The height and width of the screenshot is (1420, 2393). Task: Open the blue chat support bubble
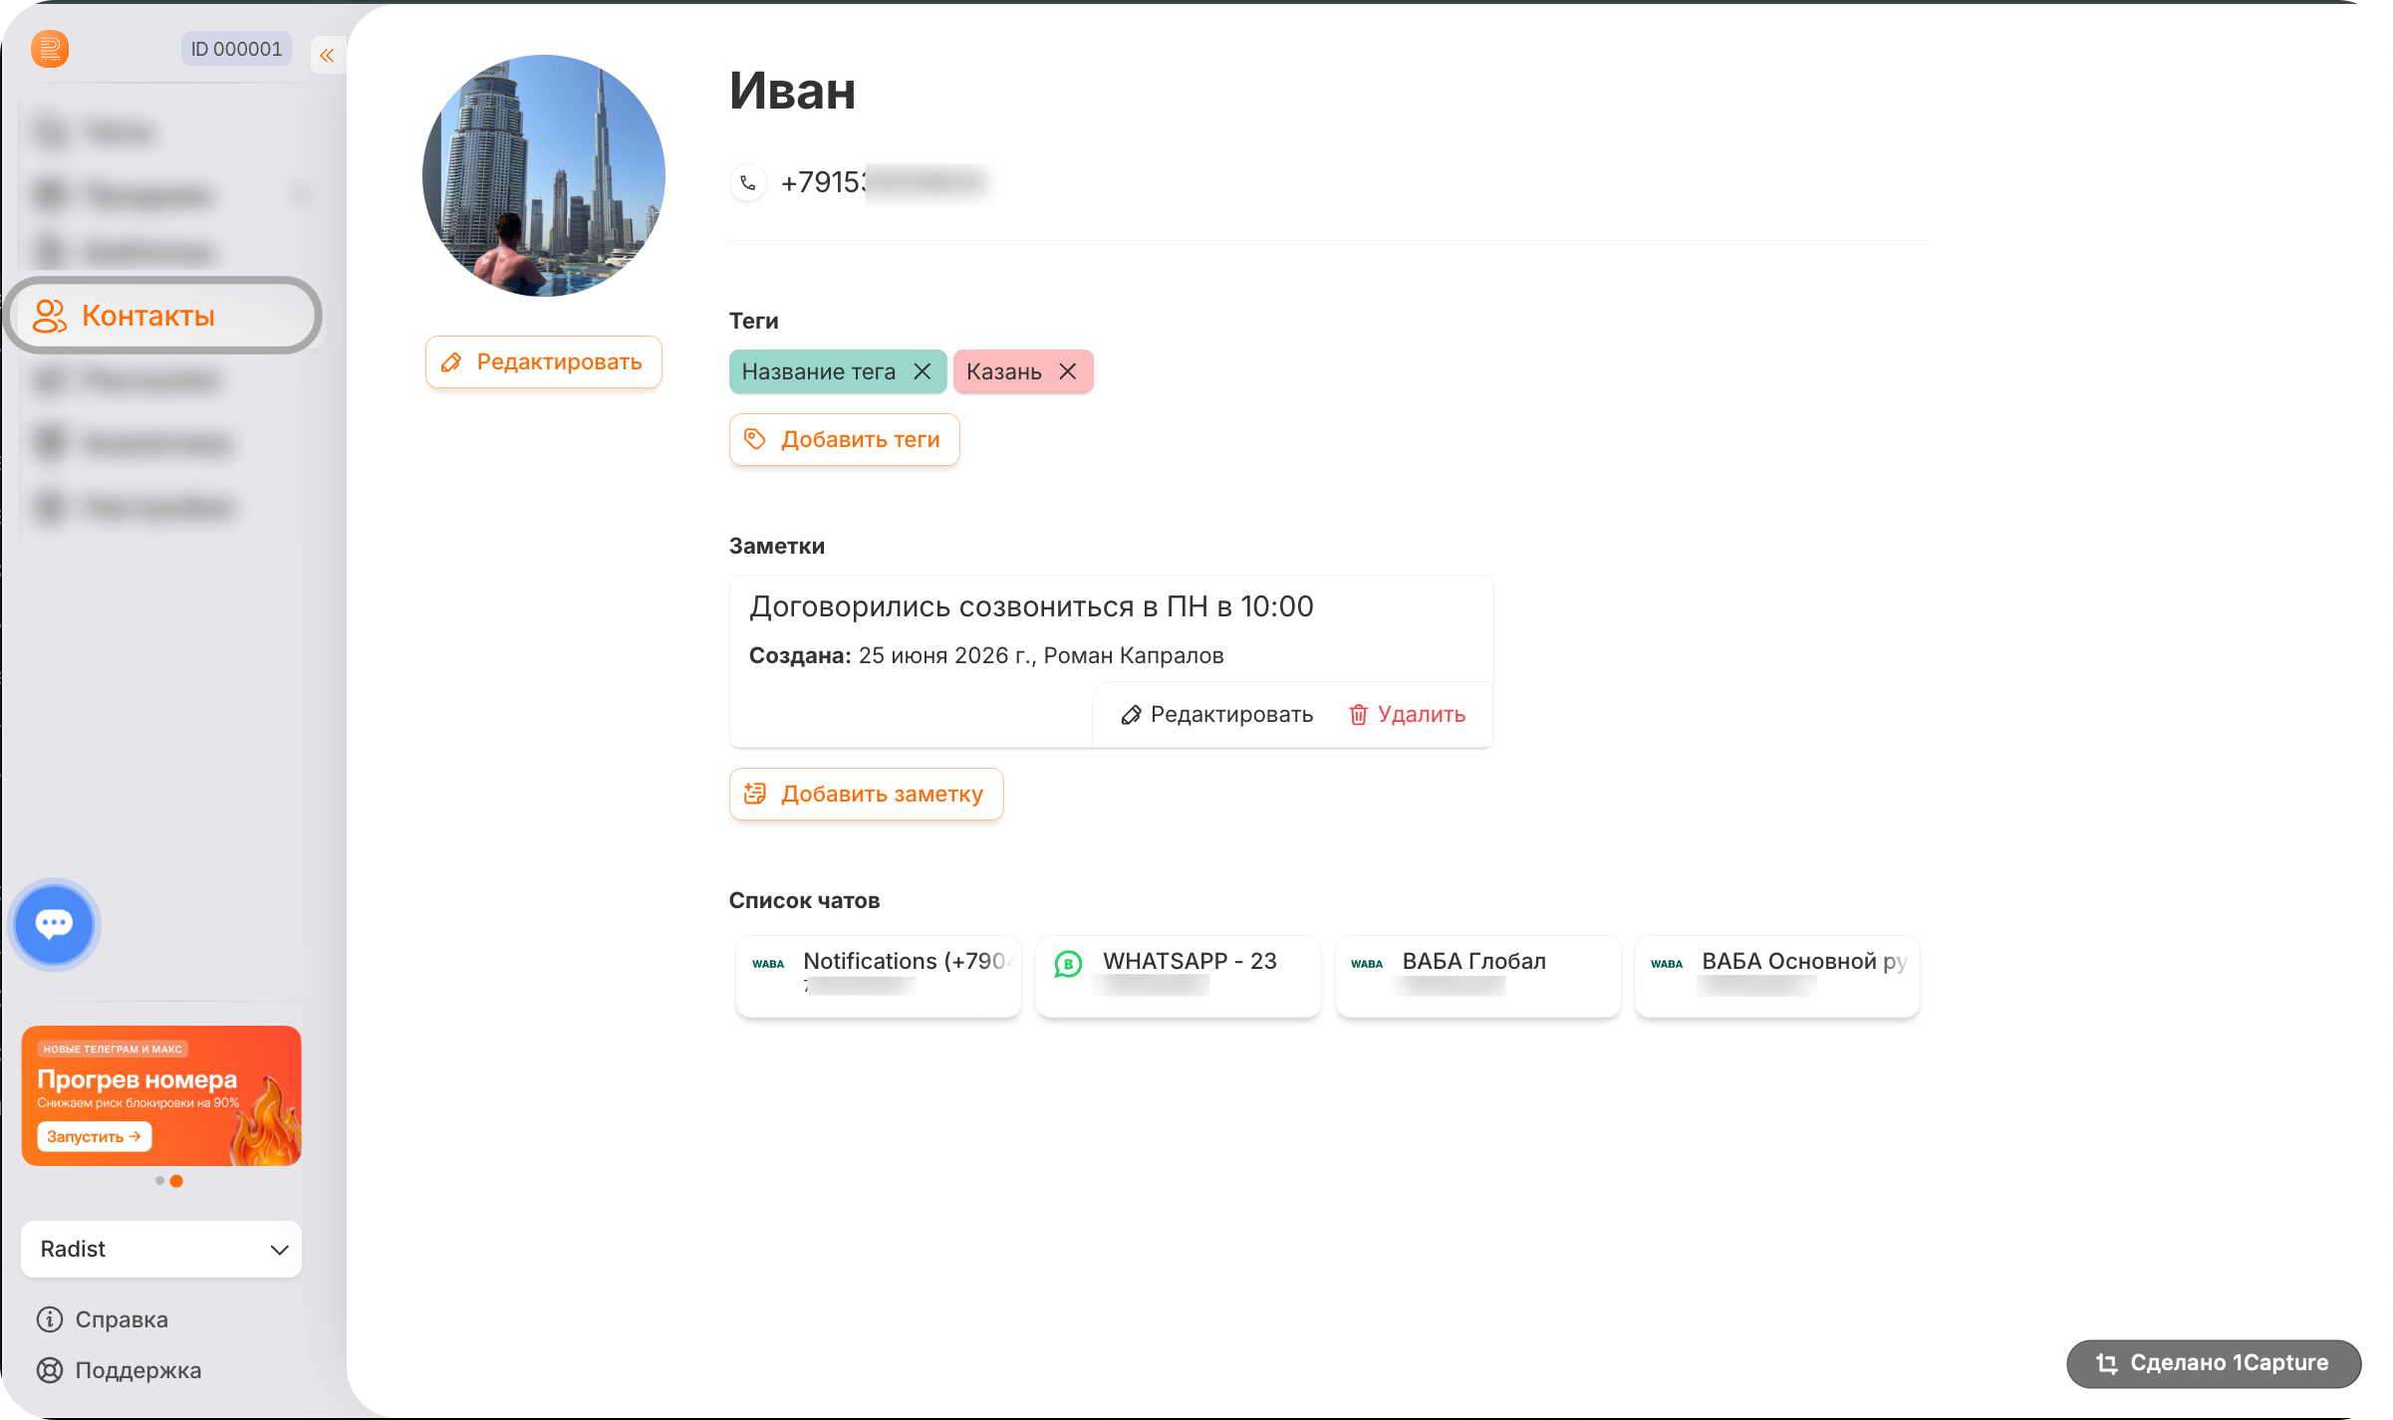point(54,924)
